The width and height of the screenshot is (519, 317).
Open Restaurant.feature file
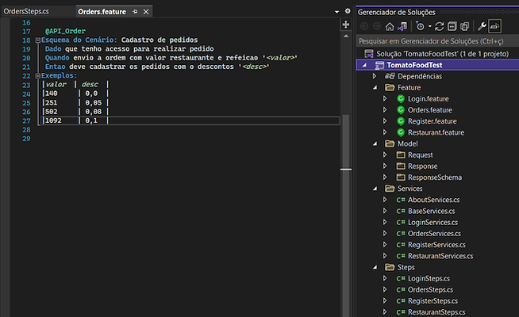(436, 132)
